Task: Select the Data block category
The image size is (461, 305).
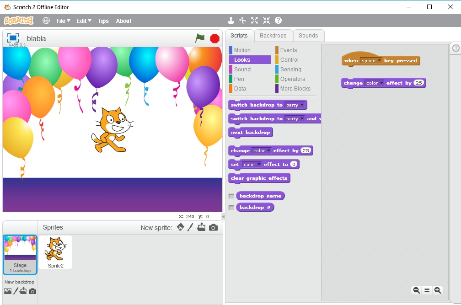Action: [250, 88]
